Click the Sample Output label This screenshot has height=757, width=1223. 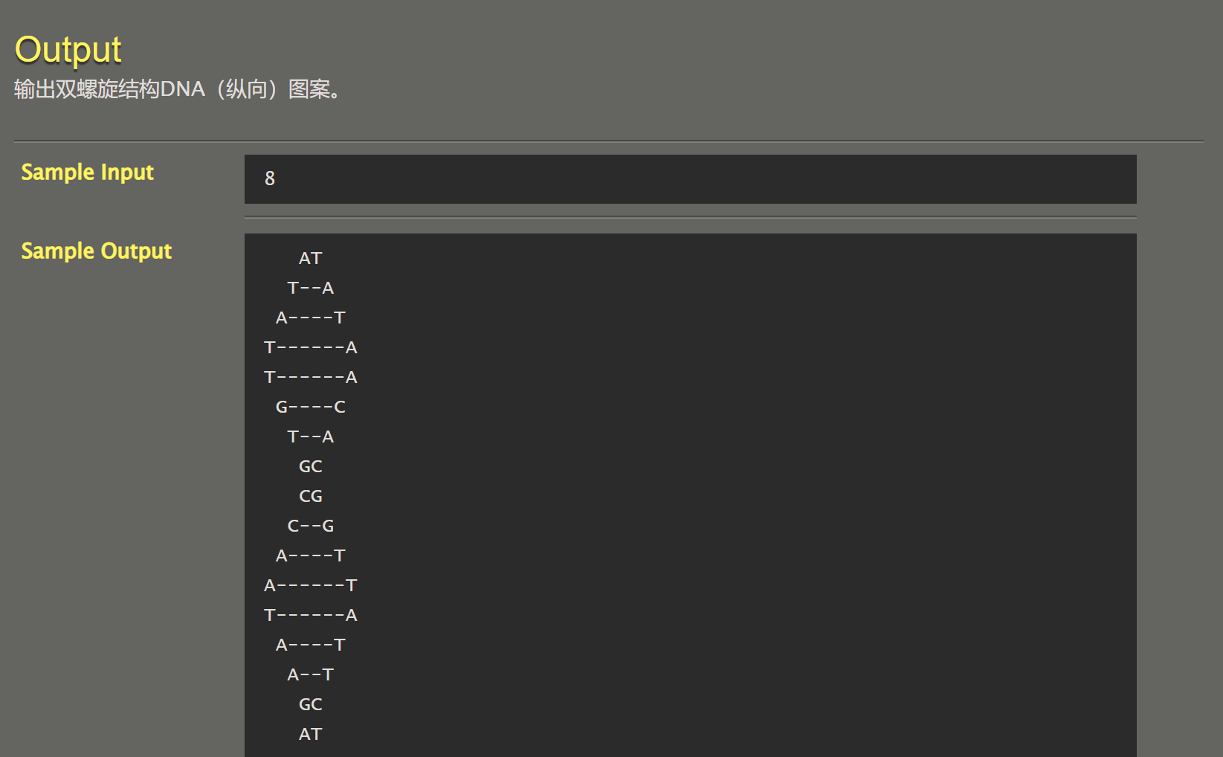96,251
